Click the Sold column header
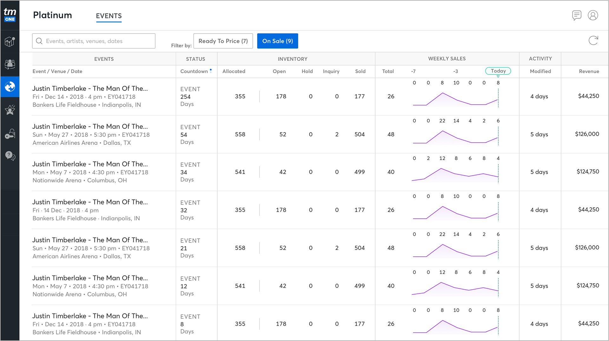Viewport: 609px width, 341px height. coord(360,71)
